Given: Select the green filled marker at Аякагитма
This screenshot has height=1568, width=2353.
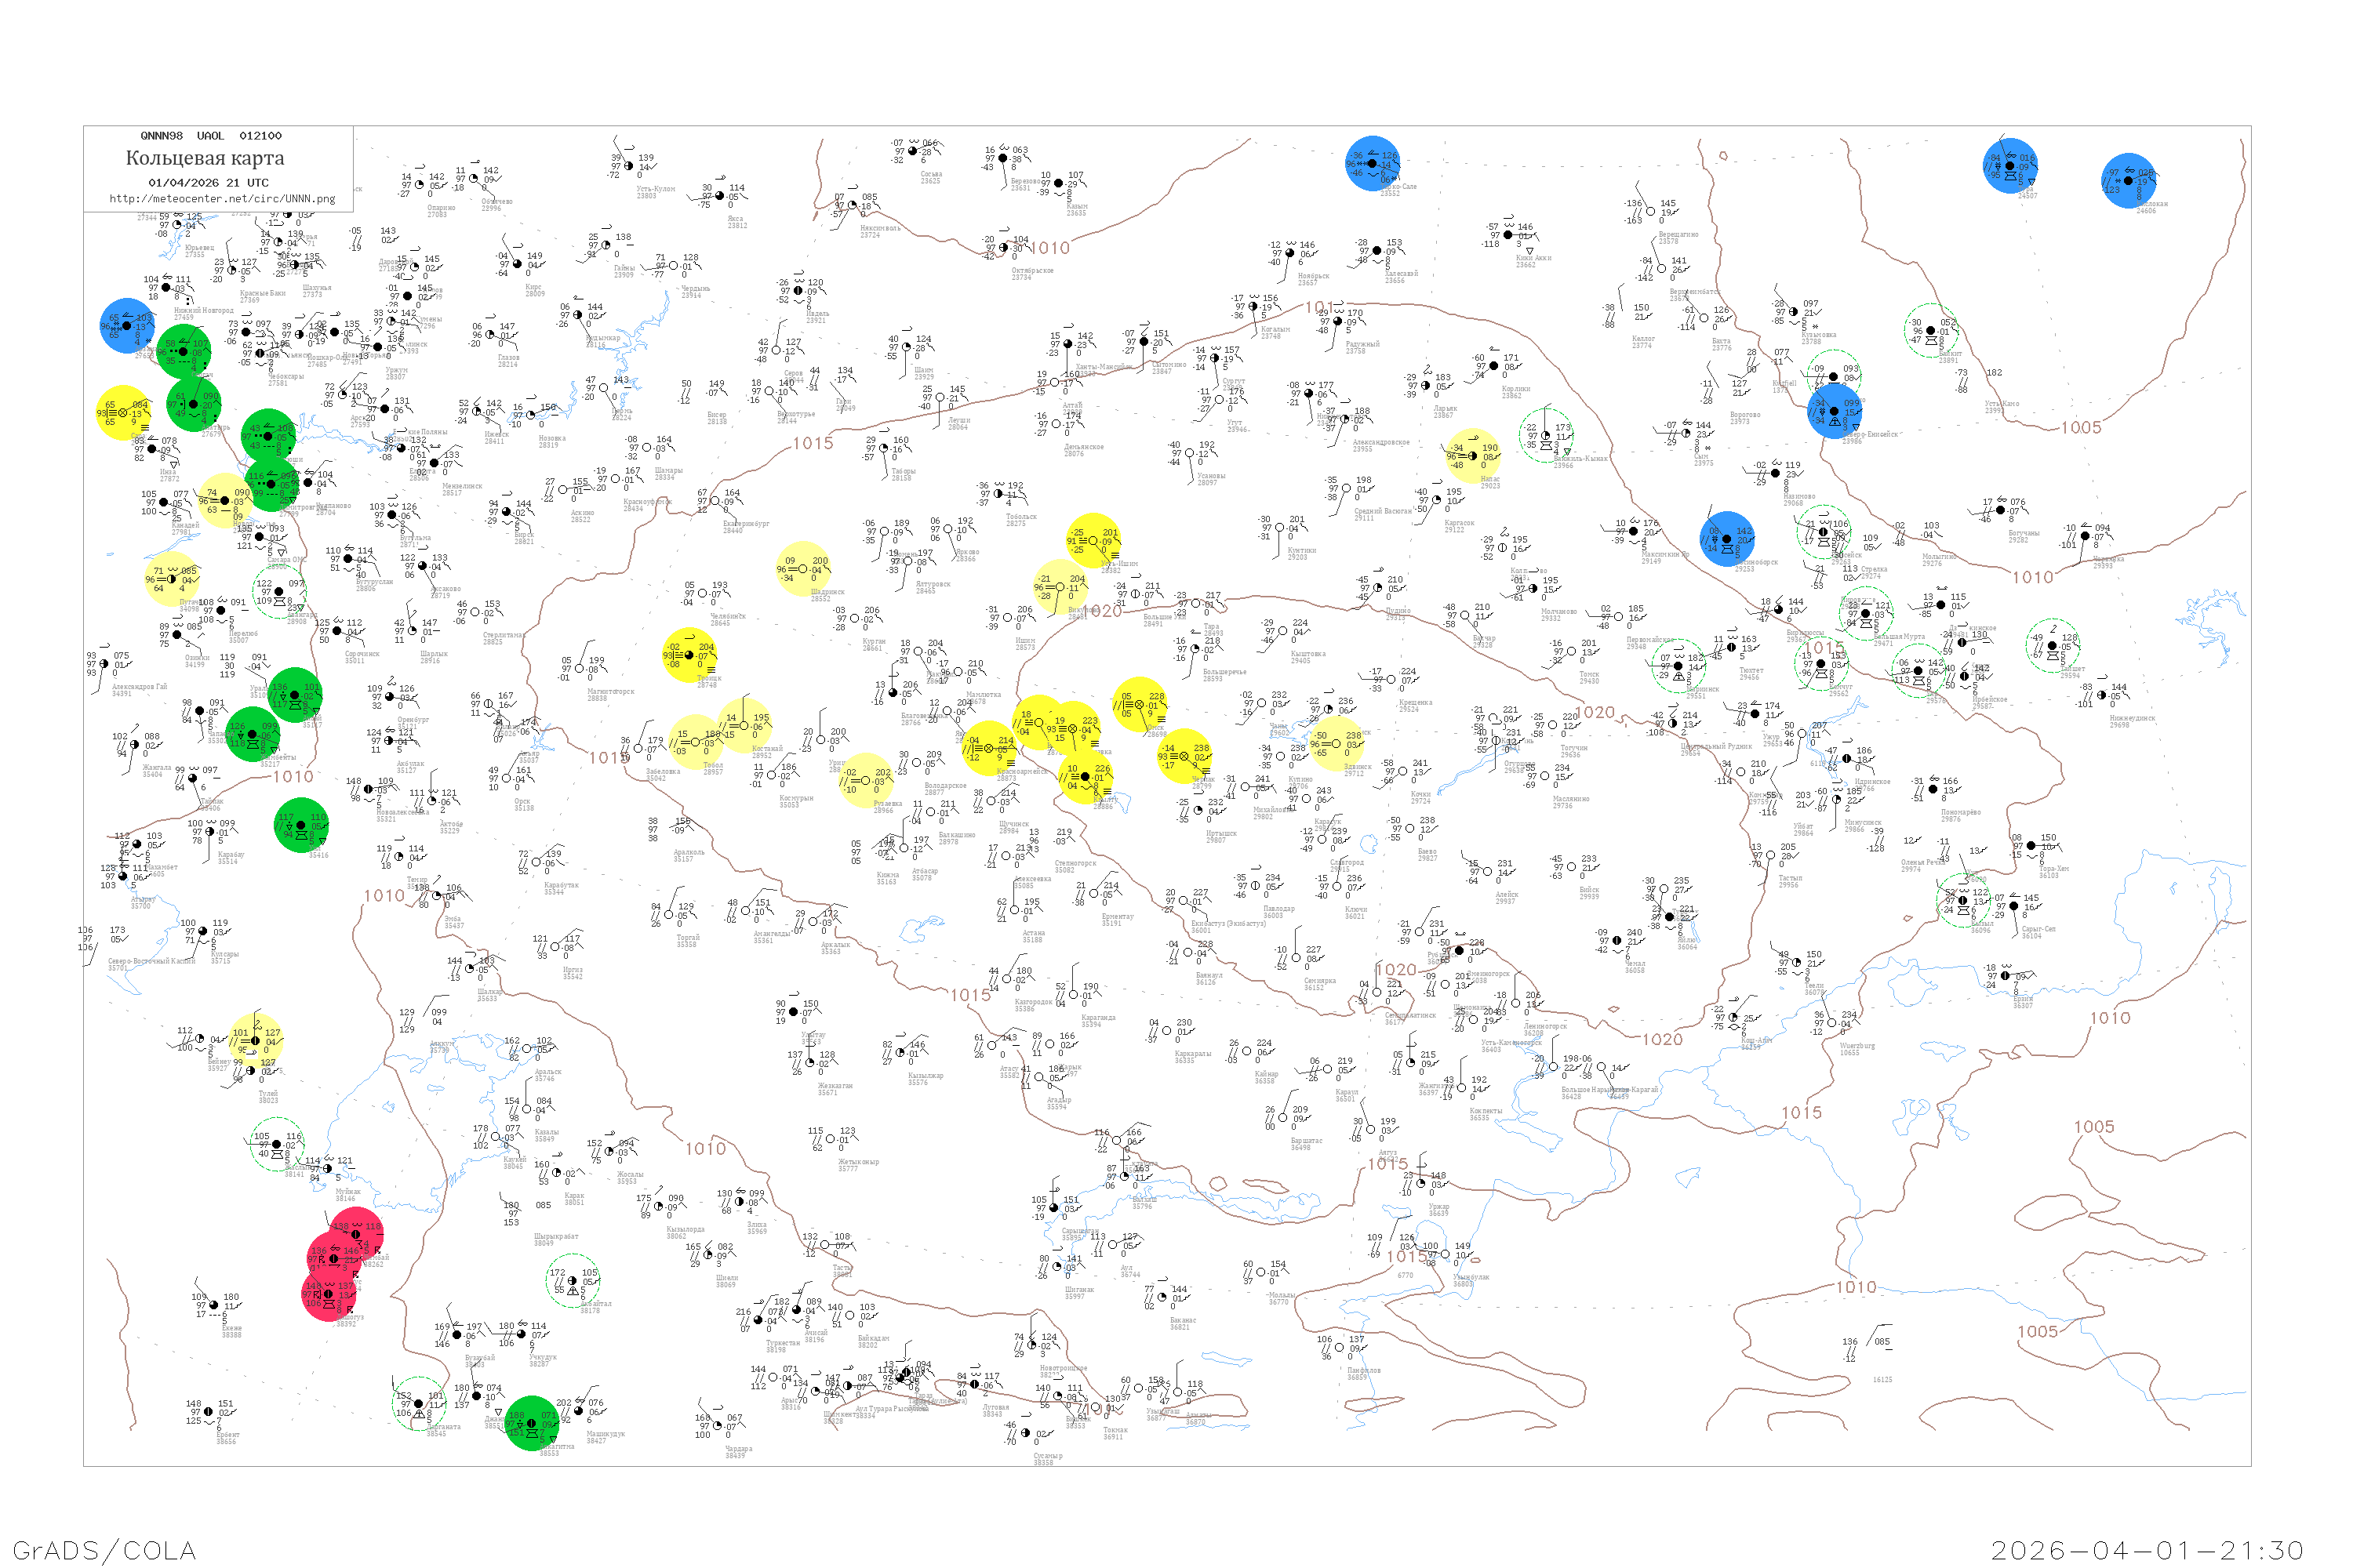Looking at the screenshot, I should [533, 1423].
